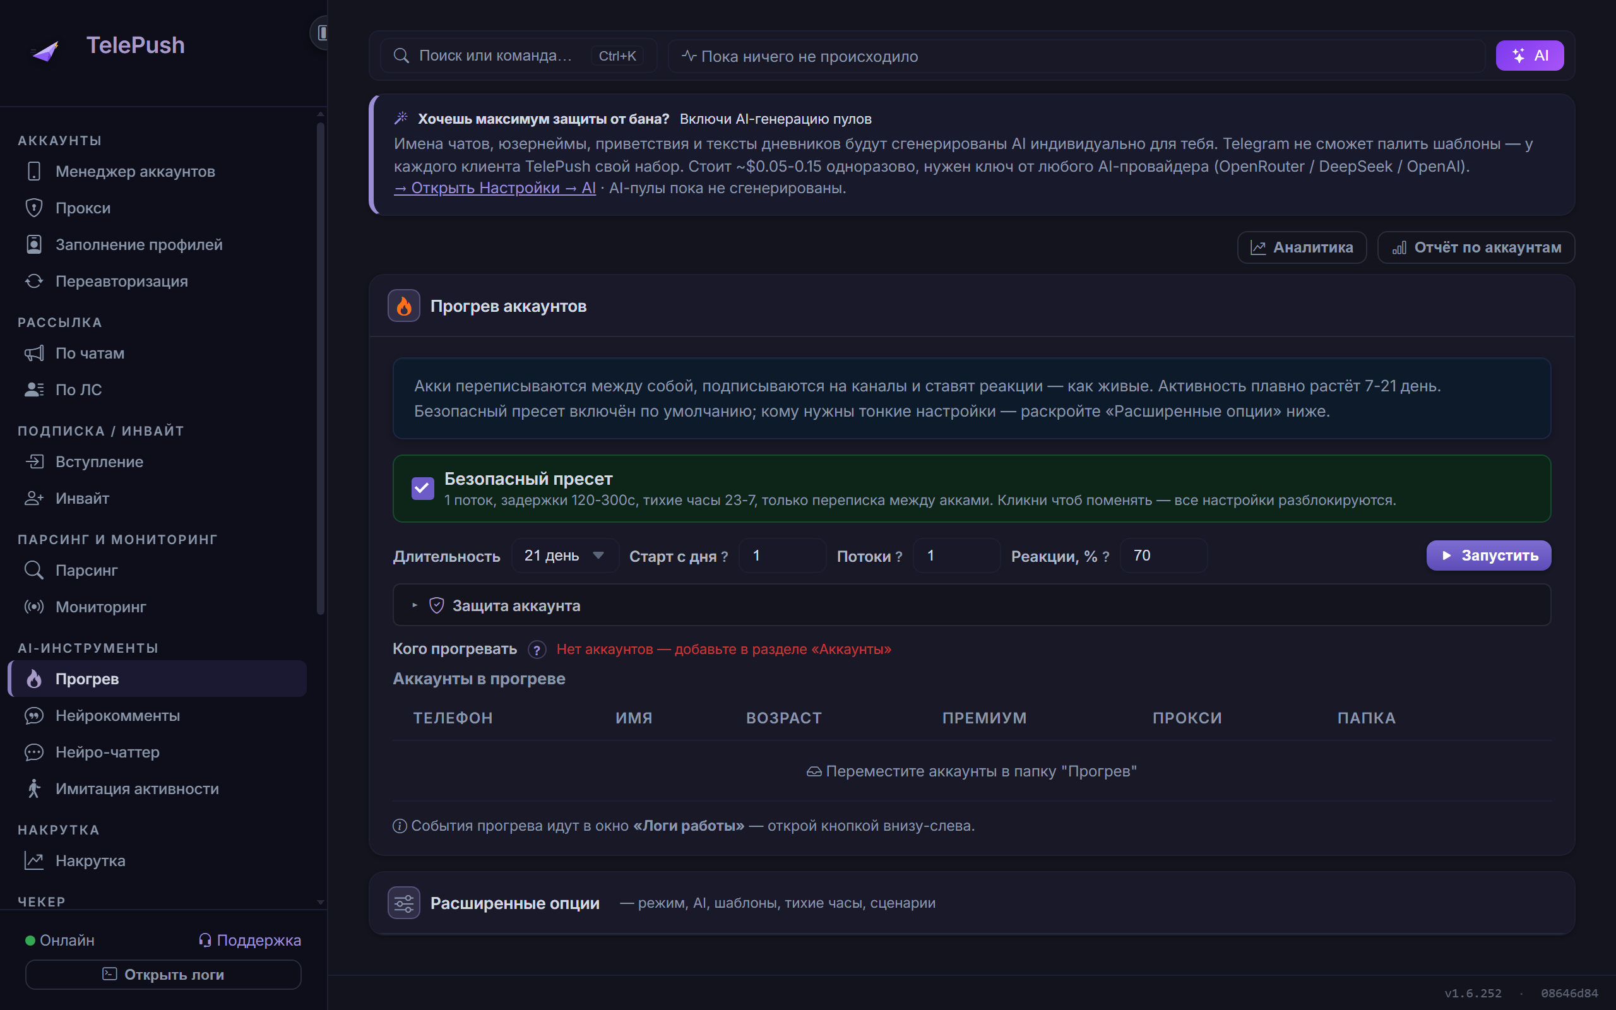Screen dimensions: 1616x1010
Task: Click the help mark after Старт с дня
Action: click(725, 556)
